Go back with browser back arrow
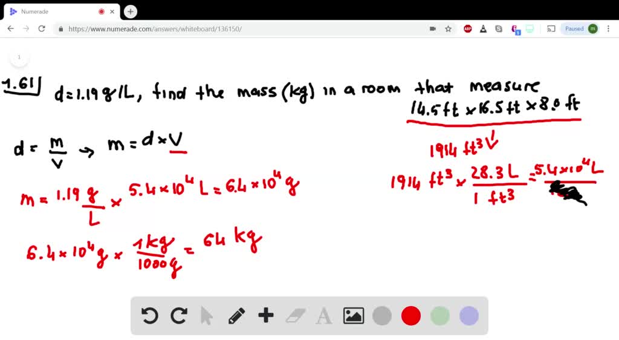 [x=11, y=29]
